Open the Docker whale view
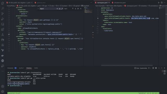 (3, 56)
